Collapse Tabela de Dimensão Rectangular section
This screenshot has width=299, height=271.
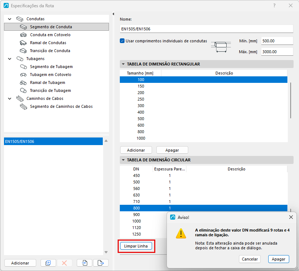123,64
